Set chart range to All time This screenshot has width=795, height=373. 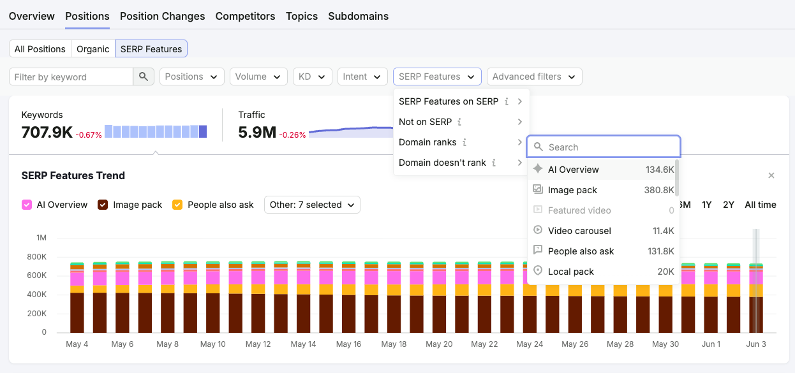pyautogui.click(x=761, y=205)
